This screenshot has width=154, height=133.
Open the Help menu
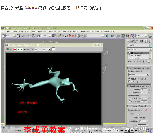[112, 32]
